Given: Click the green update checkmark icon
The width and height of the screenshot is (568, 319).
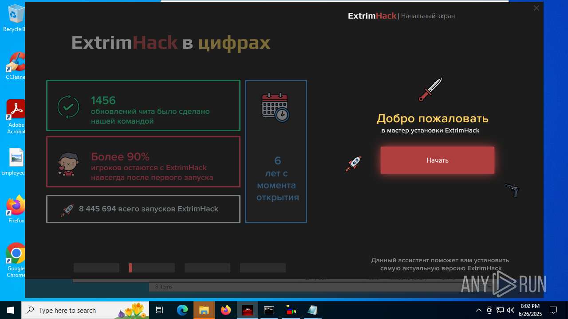Looking at the screenshot, I should click(x=68, y=107).
